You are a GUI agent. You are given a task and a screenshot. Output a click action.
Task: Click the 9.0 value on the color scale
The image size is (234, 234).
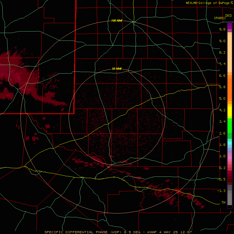[x=222, y=41]
